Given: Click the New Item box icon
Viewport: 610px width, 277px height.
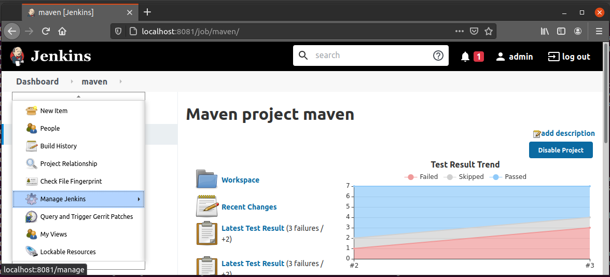Looking at the screenshot, I should [x=32, y=111].
